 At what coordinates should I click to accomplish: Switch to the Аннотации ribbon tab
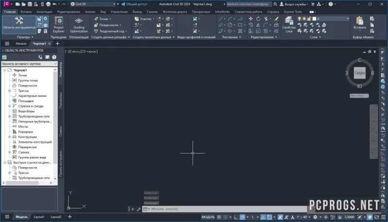click(x=44, y=12)
